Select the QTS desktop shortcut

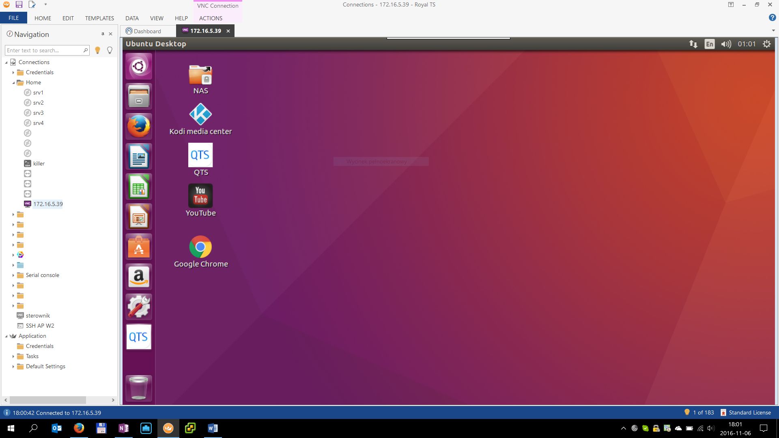(200, 159)
